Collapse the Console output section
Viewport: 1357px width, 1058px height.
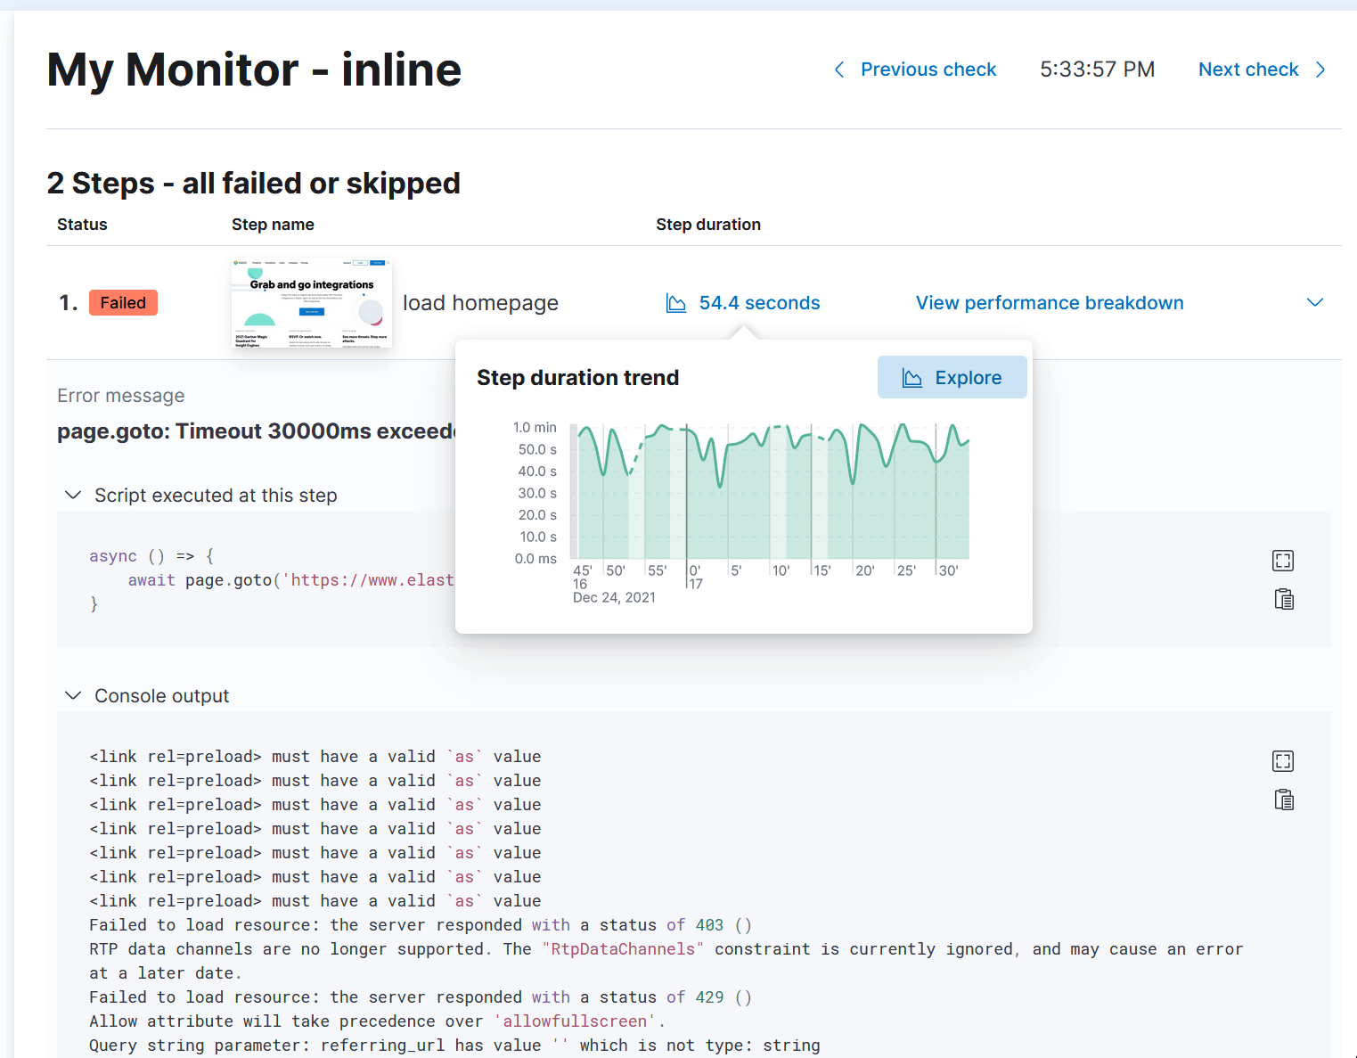[x=74, y=695]
